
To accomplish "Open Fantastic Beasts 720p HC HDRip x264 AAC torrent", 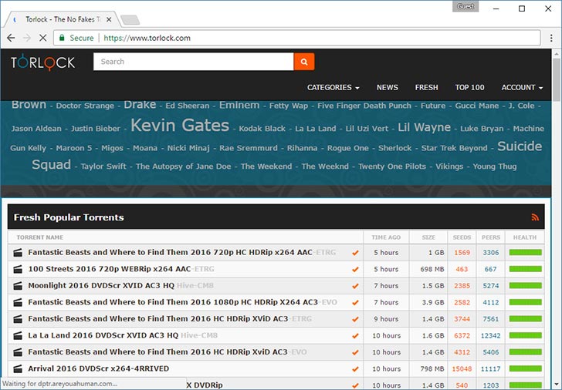I will click(x=181, y=252).
